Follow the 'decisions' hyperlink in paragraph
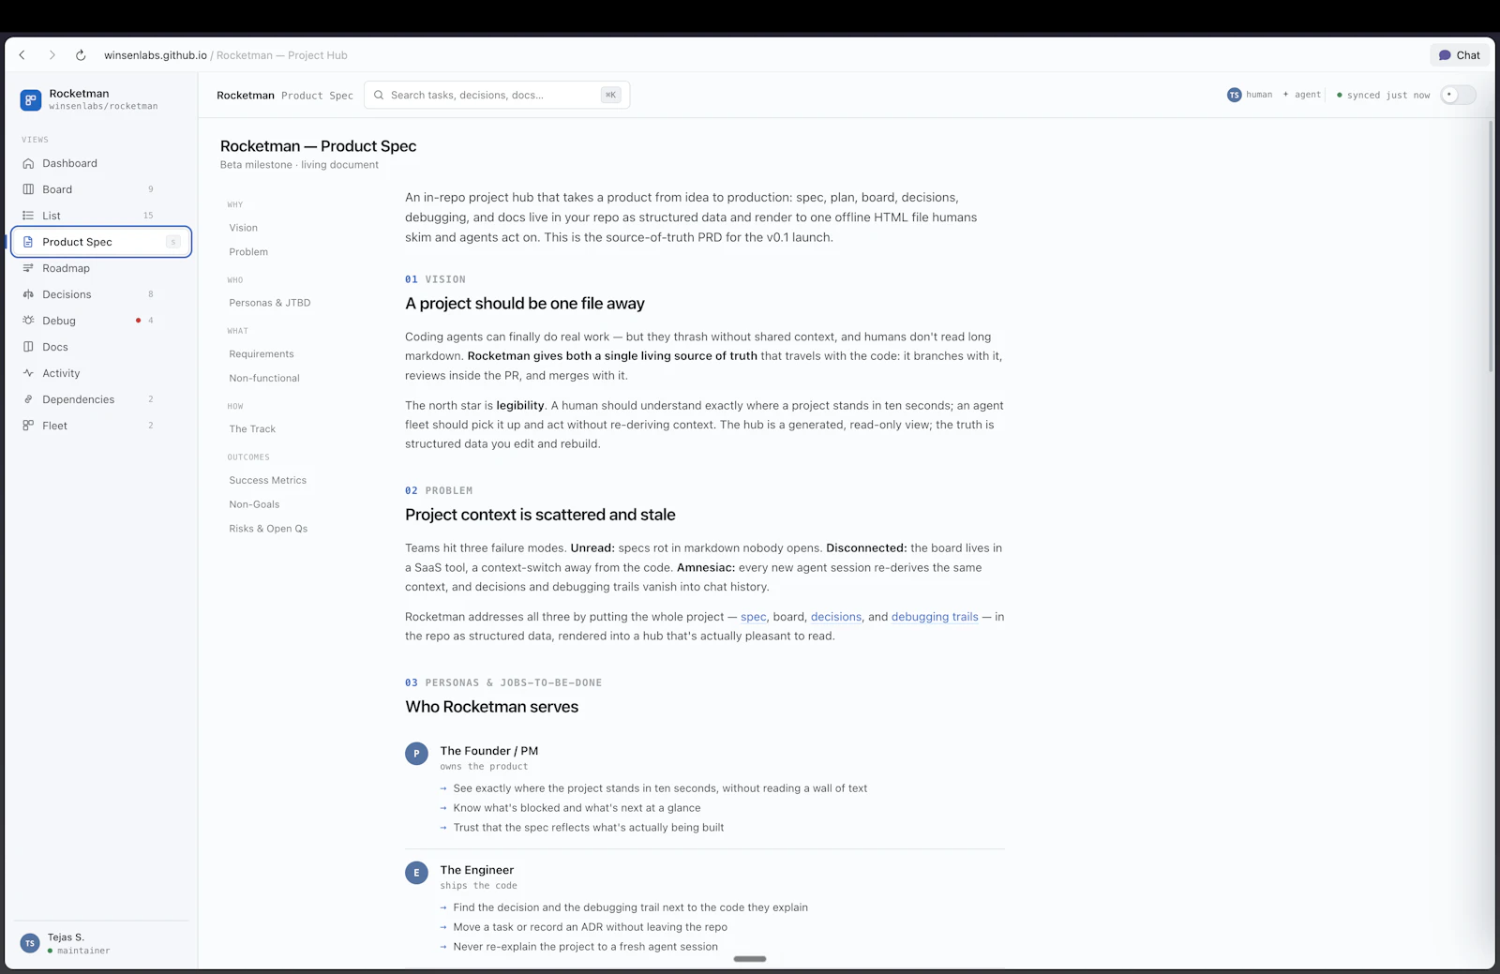Image resolution: width=1500 pixels, height=974 pixels. (x=836, y=617)
